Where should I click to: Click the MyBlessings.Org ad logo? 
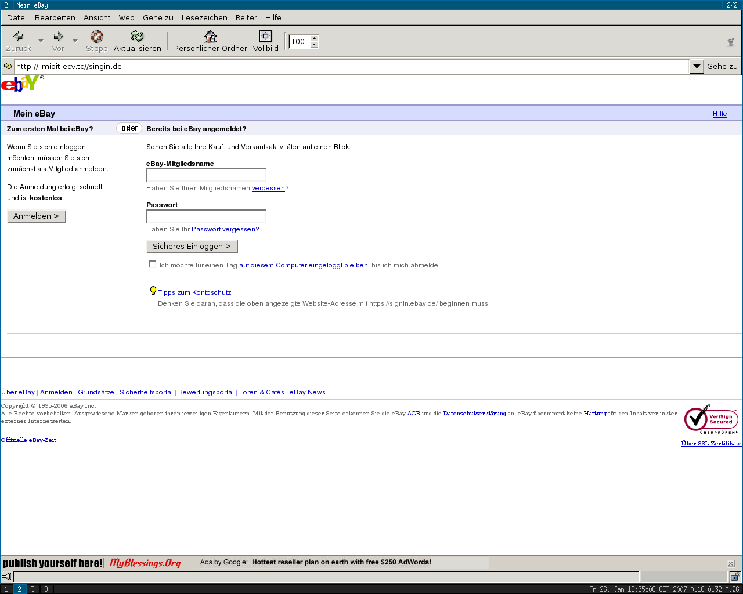pos(145,563)
